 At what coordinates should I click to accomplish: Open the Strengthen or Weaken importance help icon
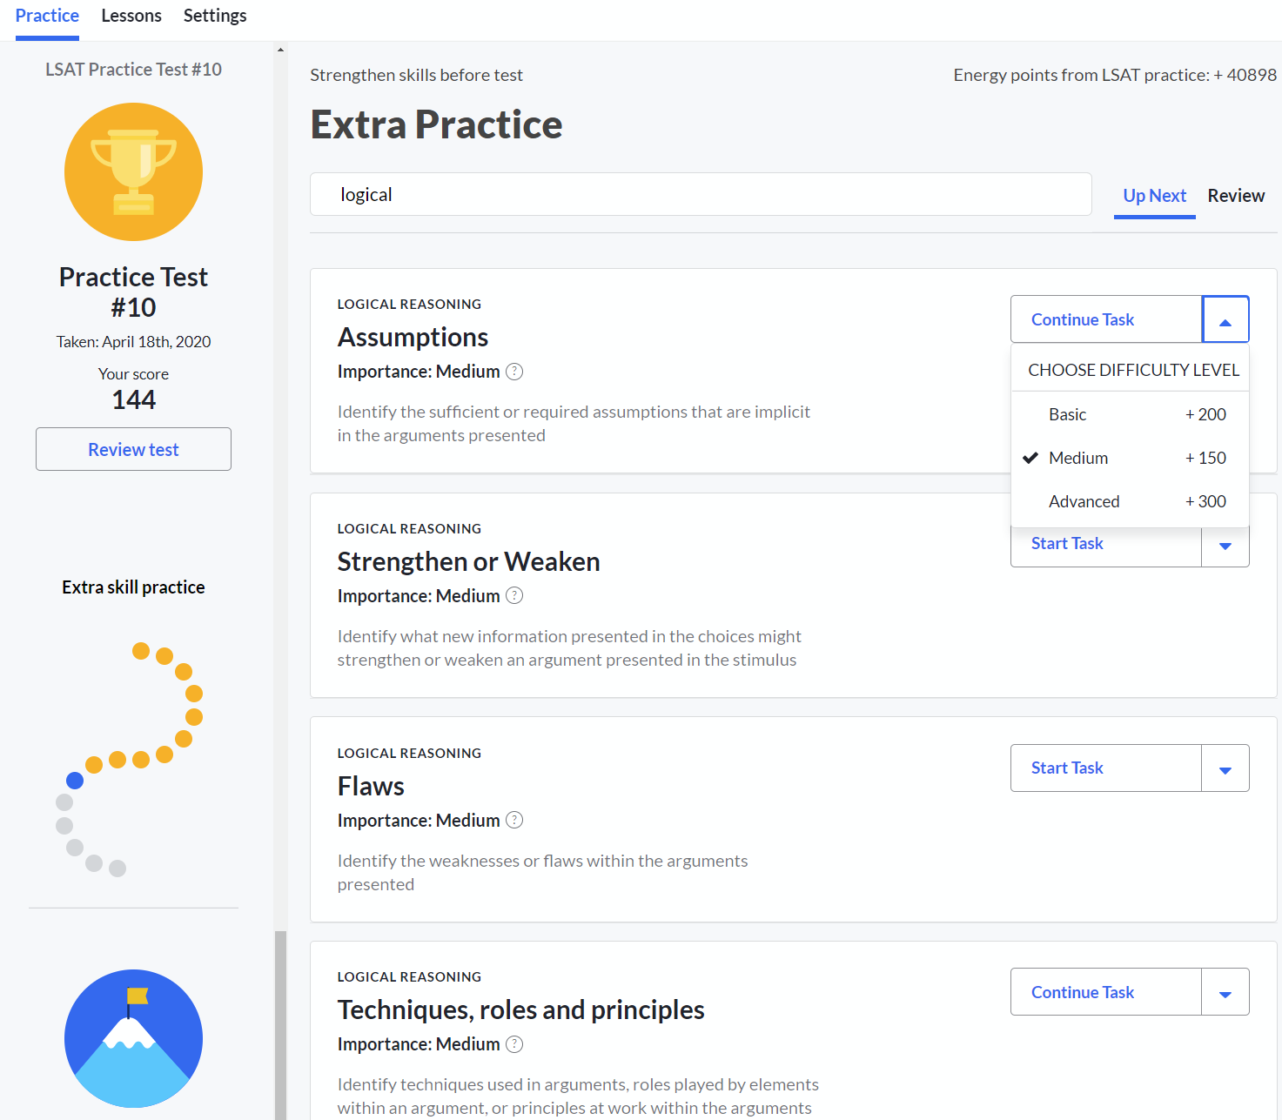point(514,596)
